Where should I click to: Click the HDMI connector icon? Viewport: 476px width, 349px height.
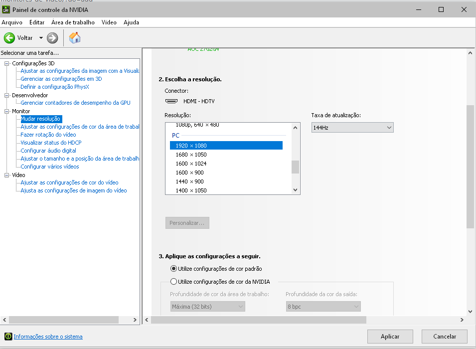coord(171,101)
